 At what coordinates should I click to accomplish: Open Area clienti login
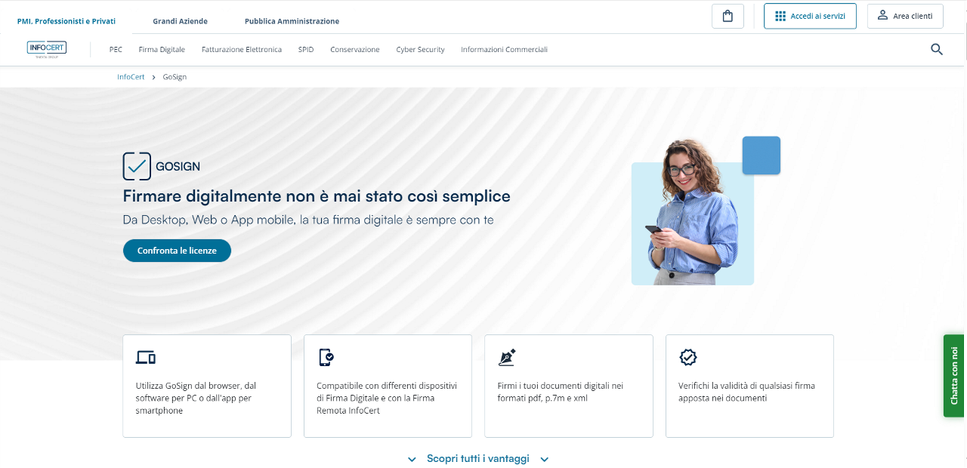pos(905,16)
